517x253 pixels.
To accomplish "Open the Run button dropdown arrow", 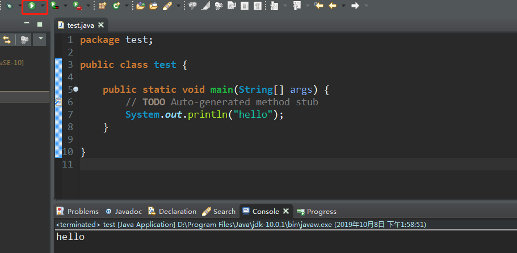I will (x=43, y=6).
